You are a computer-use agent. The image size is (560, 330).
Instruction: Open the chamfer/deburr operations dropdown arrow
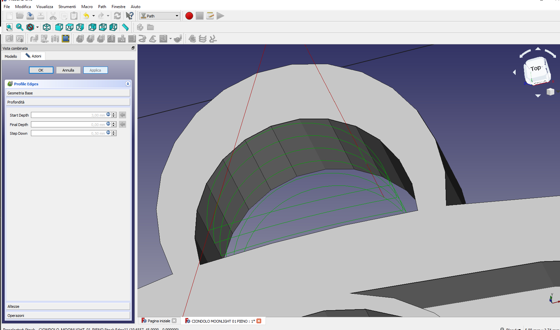(x=170, y=39)
